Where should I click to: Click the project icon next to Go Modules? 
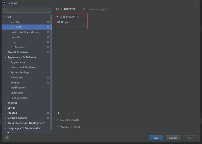[x=48, y=47]
